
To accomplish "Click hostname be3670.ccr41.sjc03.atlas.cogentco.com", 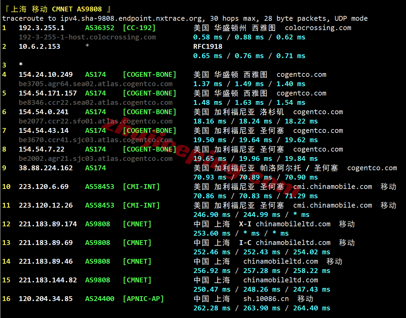I will tap(96, 140).
